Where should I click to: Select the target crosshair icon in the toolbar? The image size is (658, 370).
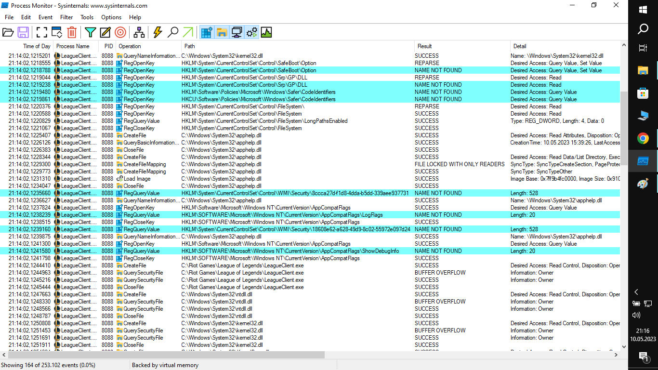tap(120, 32)
